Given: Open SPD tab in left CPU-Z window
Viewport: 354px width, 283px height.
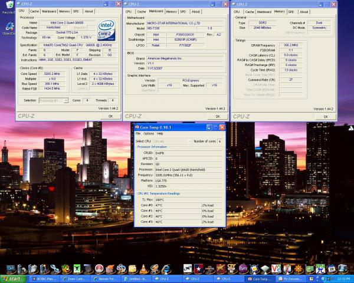Looking at the screenshot, I should coord(76,11).
